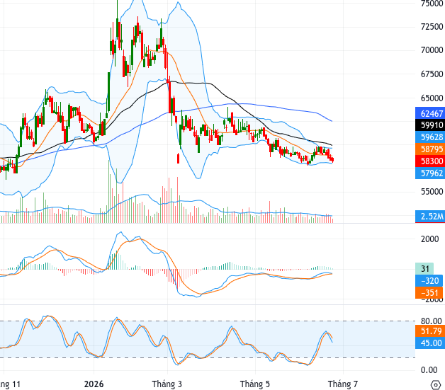The image size is (445, 390).
Task: Select the 58795 orange price label
Action: [x=430, y=149]
